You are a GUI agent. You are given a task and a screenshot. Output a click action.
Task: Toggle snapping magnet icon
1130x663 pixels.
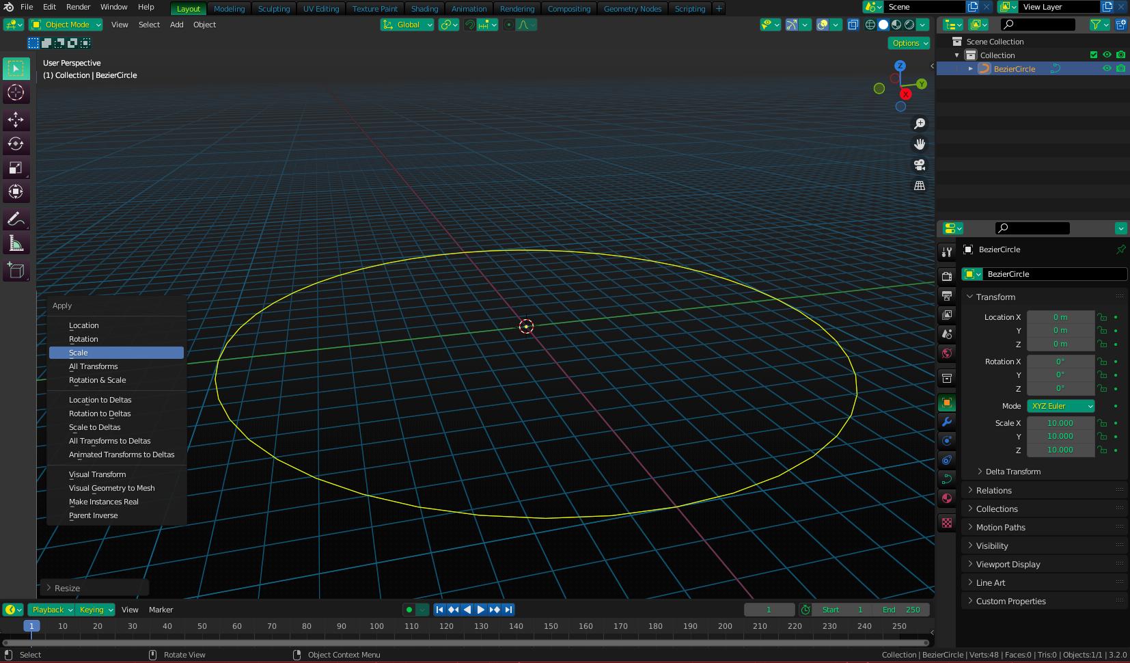pos(470,25)
